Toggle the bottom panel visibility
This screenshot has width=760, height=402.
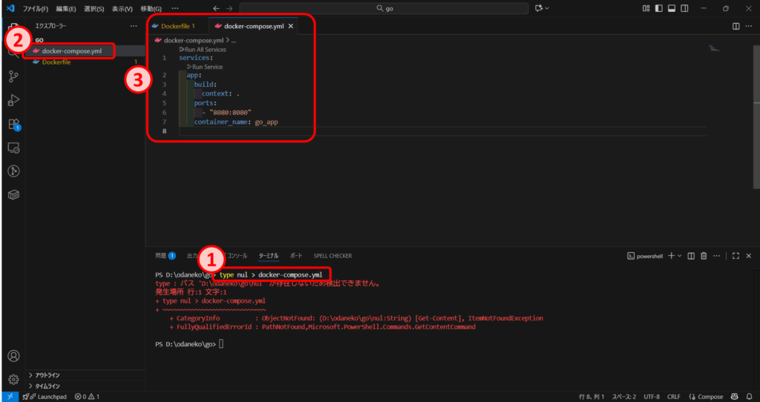[x=671, y=8]
